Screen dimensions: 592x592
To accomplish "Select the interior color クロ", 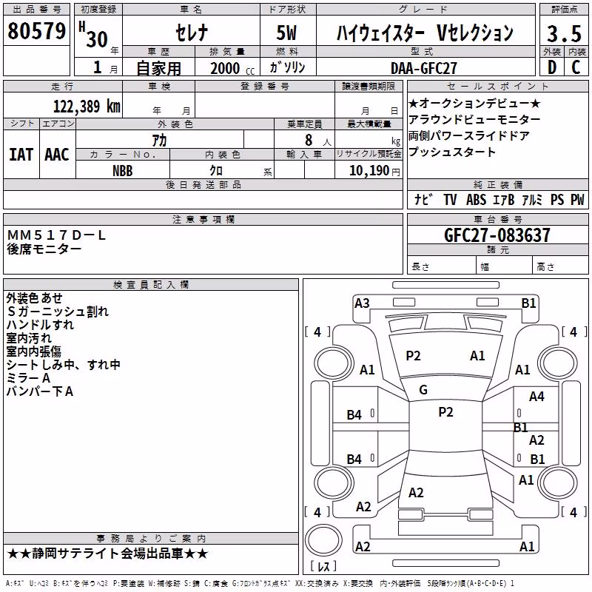I will coord(216,170).
